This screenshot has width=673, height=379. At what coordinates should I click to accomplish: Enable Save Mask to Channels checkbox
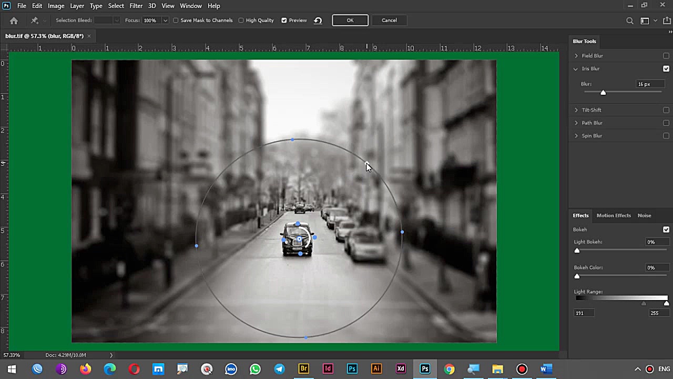(176, 21)
